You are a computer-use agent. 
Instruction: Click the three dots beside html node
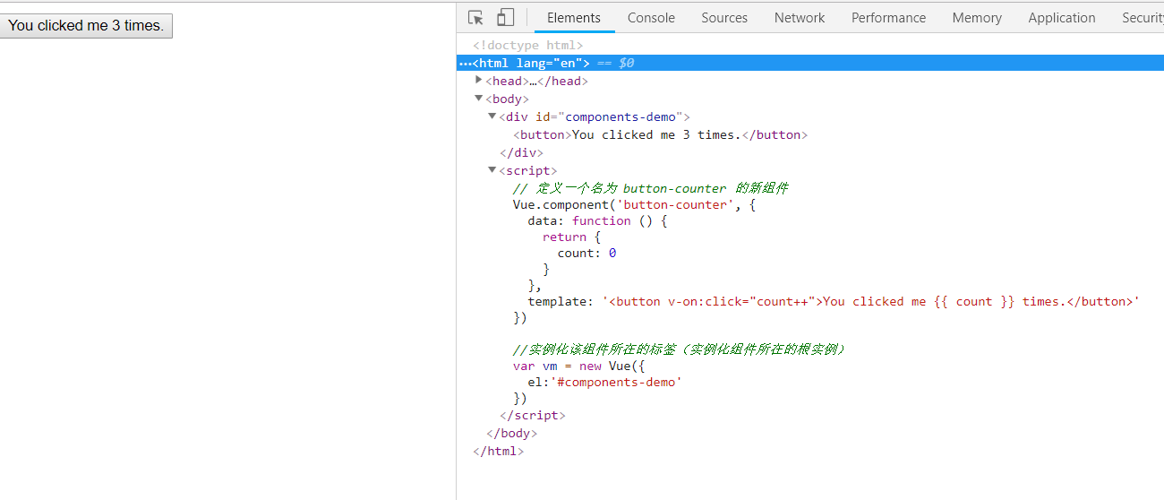(465, 64)
